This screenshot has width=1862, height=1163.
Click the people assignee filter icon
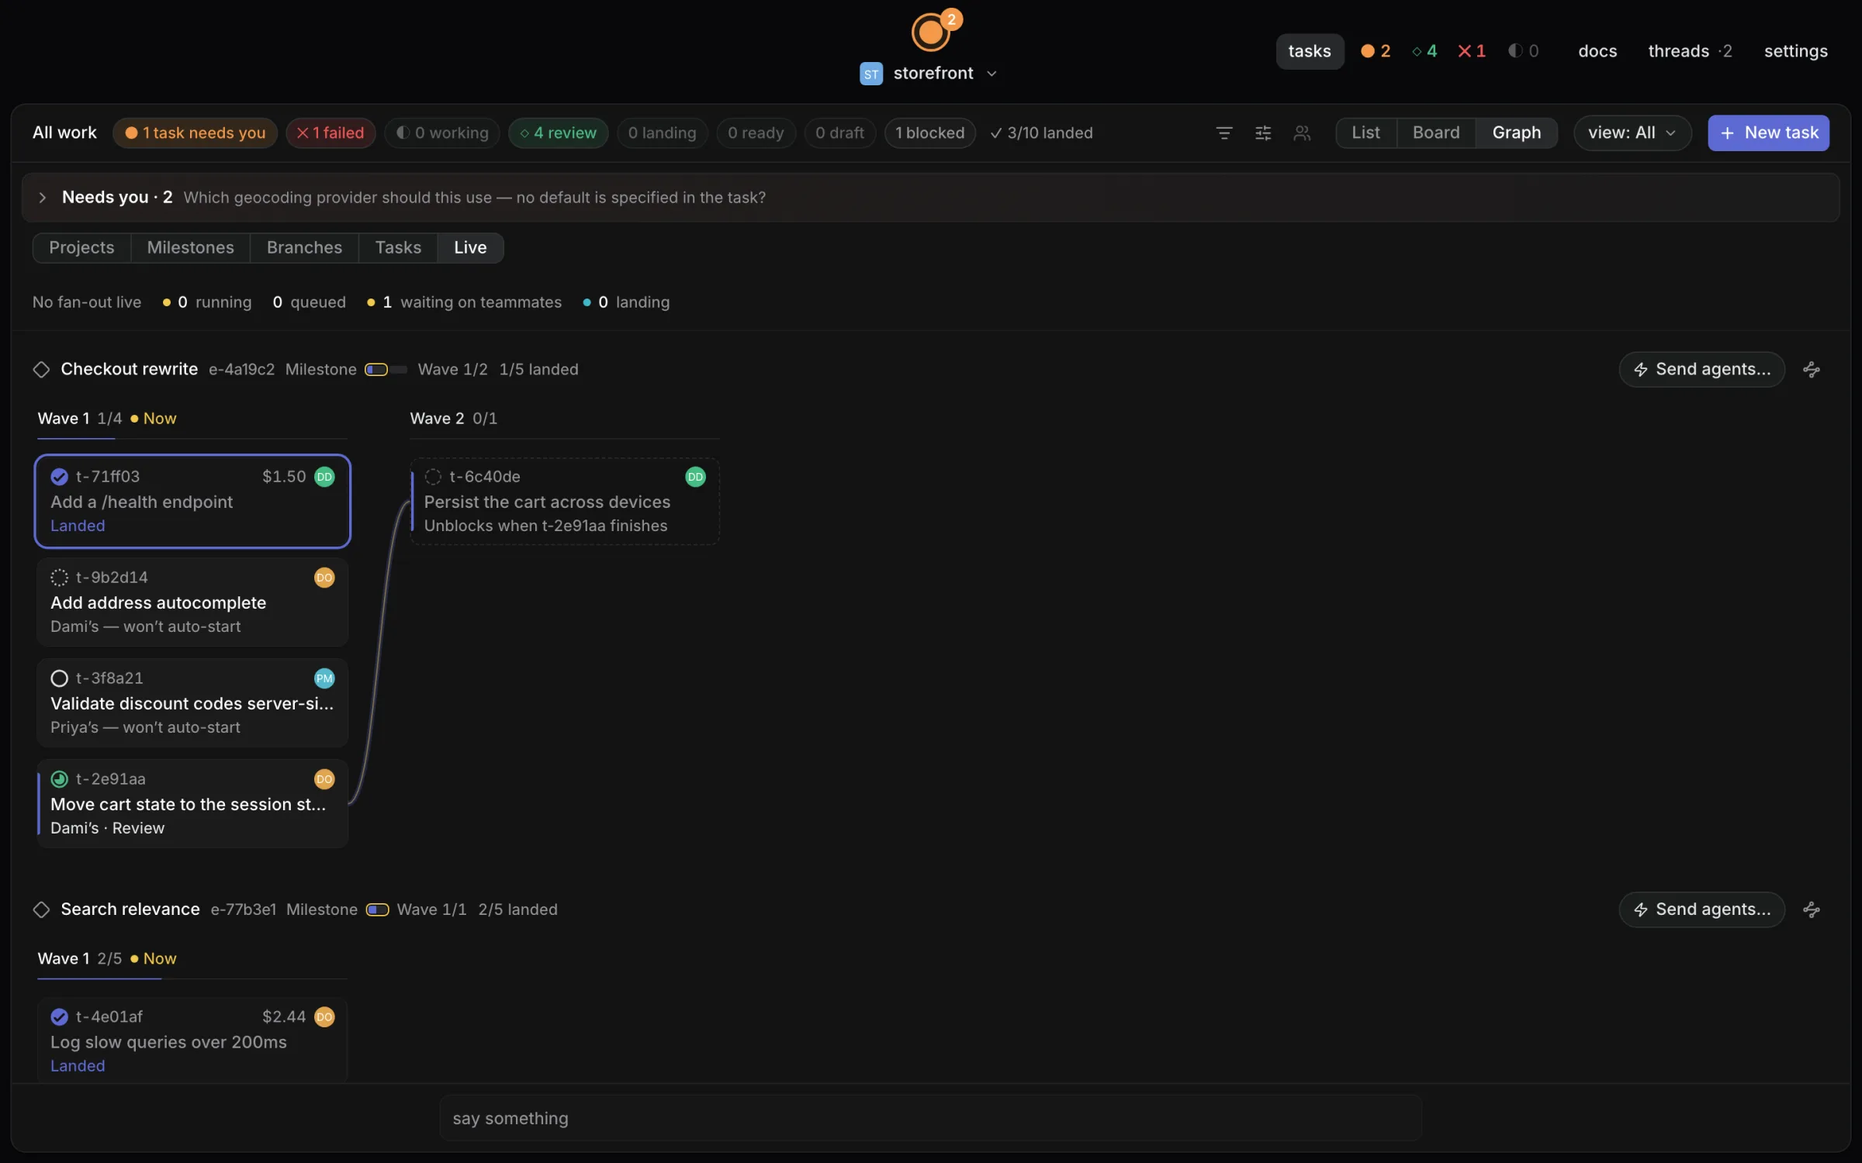click(1302, 133)
